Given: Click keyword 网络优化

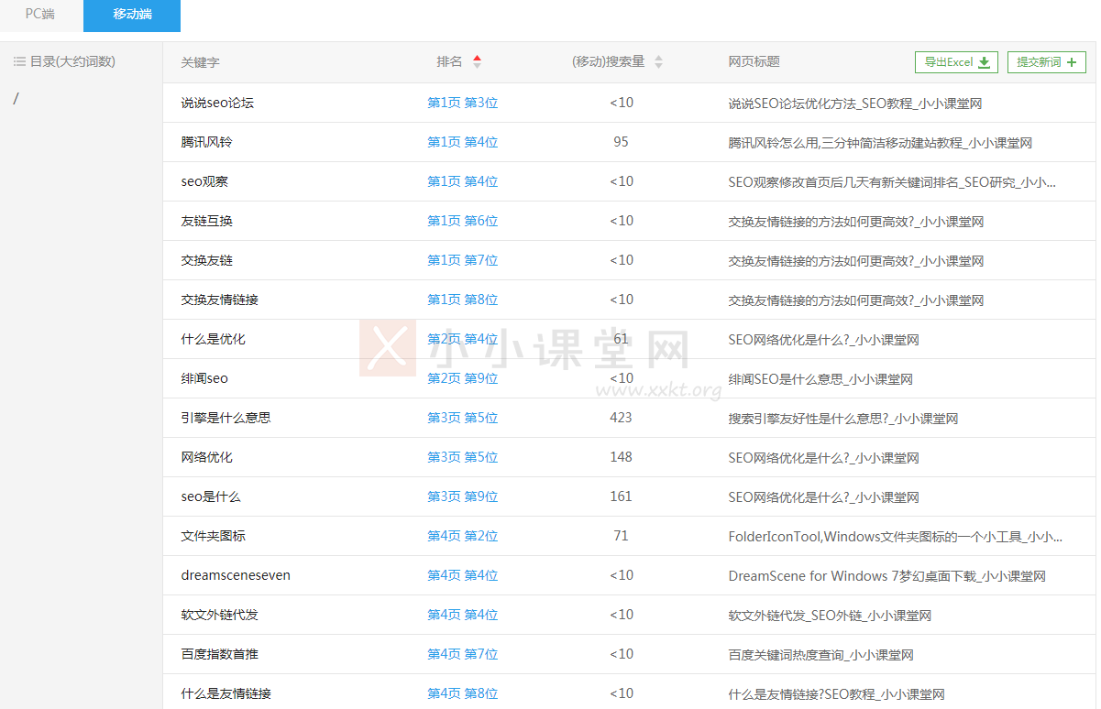Looking at the screenshot, I should tap(206, 458).
